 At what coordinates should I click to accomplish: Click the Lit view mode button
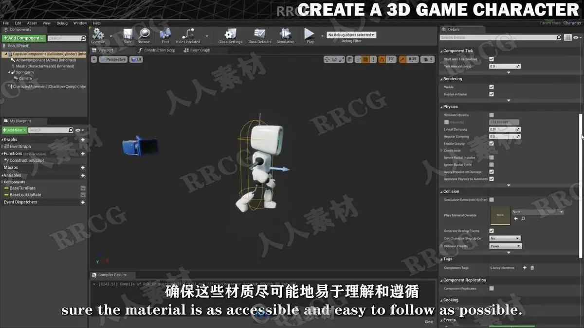[136, 59]
